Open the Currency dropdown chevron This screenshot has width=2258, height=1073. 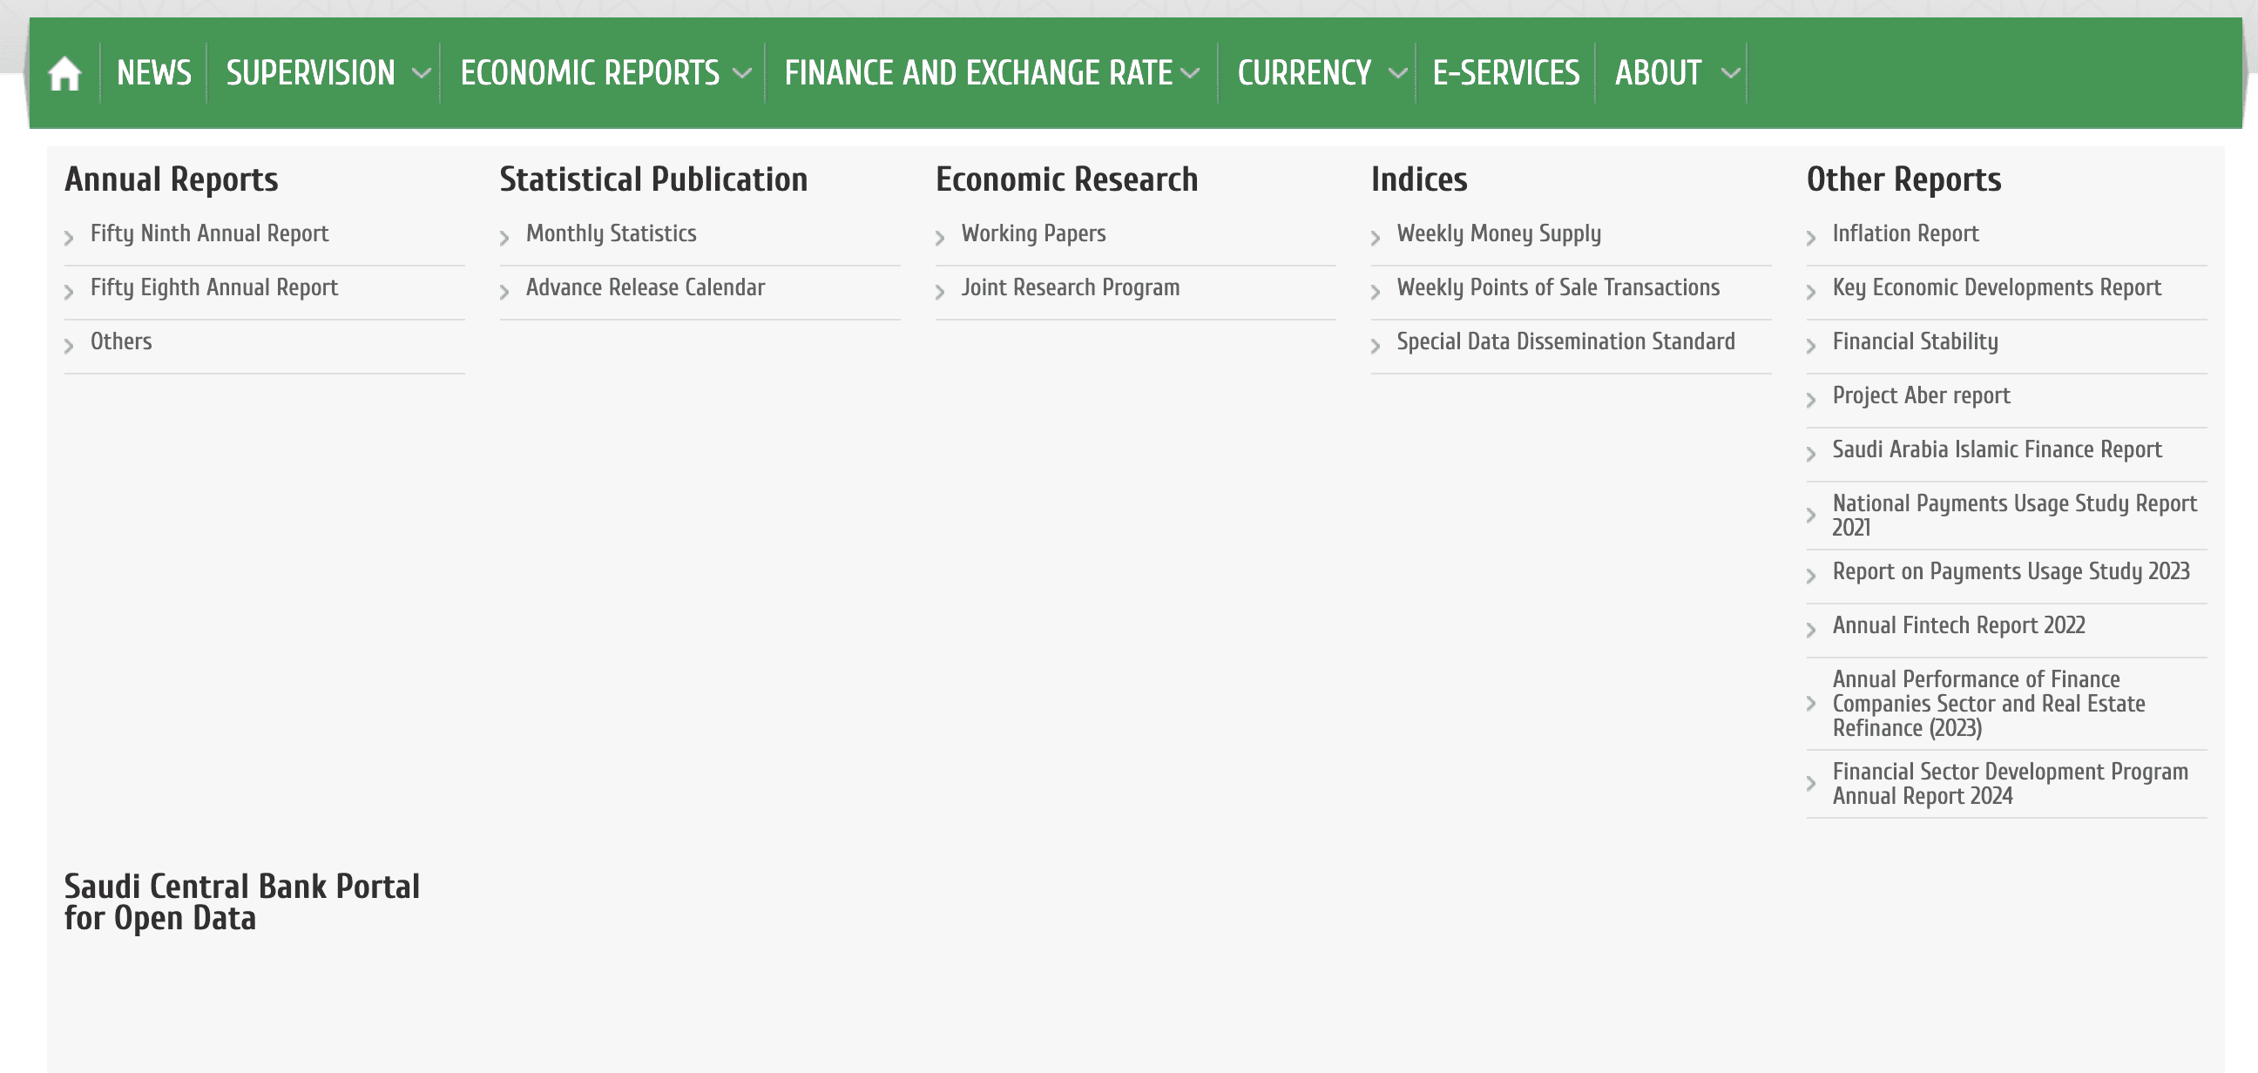[x=1397, y=74]
